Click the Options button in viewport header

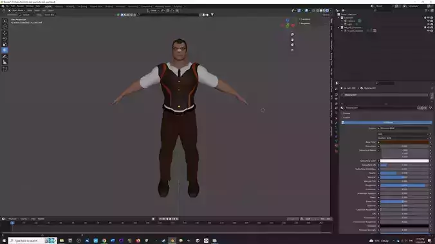tap(326, 15)
